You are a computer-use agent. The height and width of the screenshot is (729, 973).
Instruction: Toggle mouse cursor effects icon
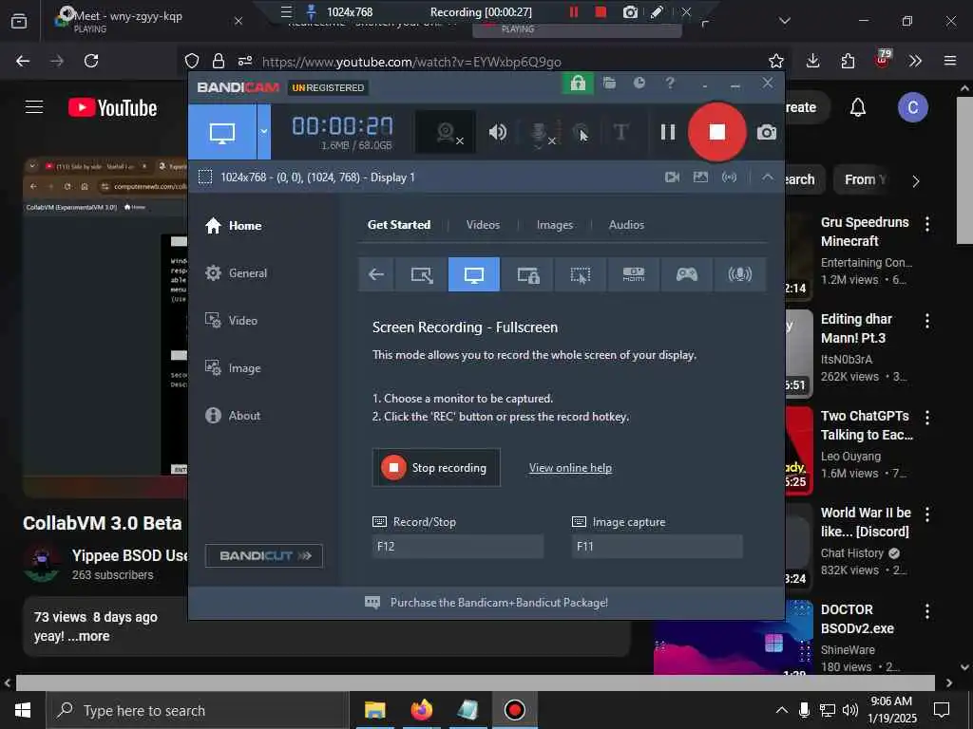click(581, 132)
